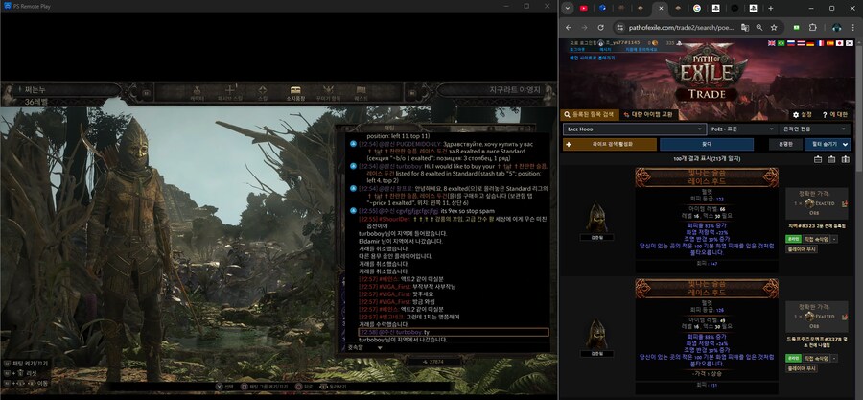
Task: Expand the Lace Hood item search box
Action: pyautogui.click(x=634, y=129)
